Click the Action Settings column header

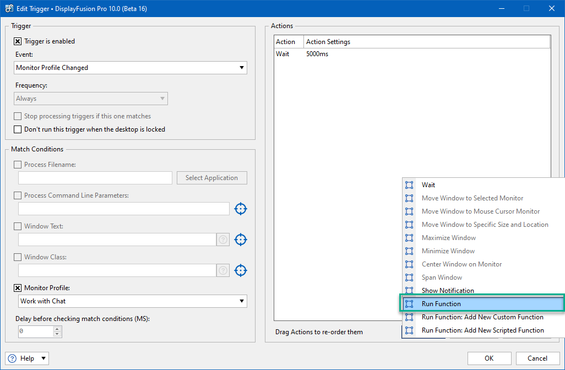pyautogui.click(x=427, y=42)
